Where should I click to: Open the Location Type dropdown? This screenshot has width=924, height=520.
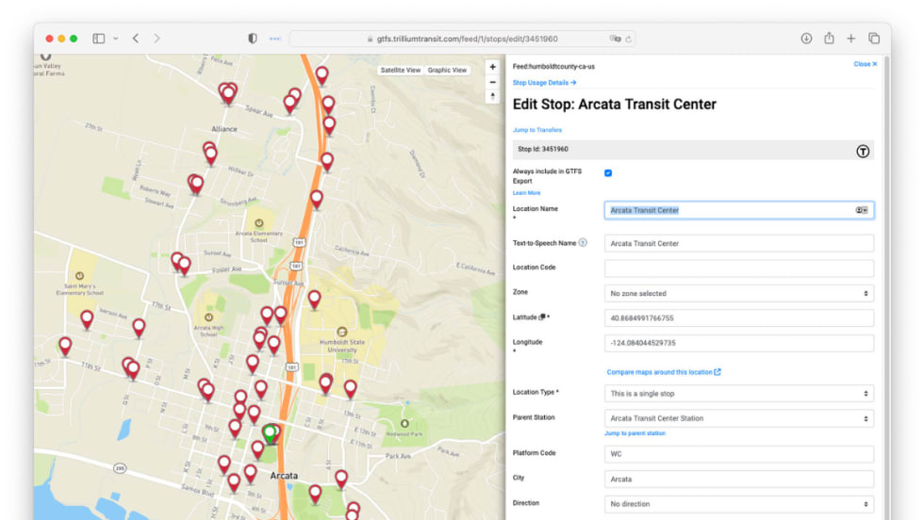[x=738, y=394]
